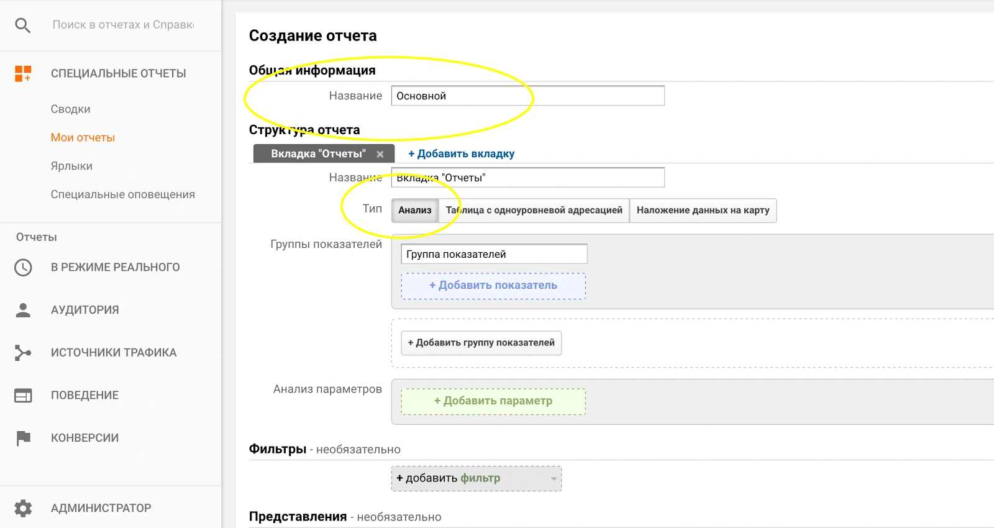Open Поведение window icon

tap(23, 396)
